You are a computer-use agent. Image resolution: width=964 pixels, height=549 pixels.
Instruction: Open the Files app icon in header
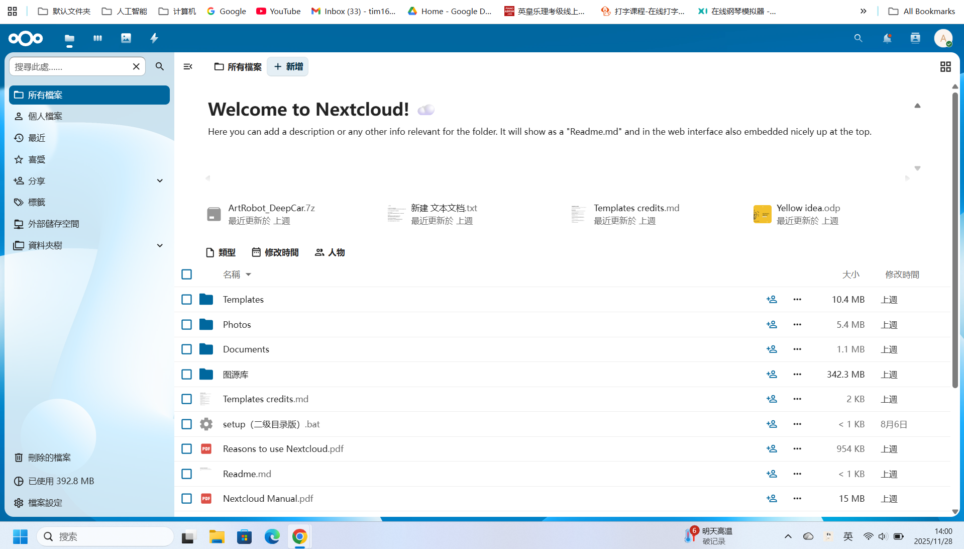(x=69, y=38)
